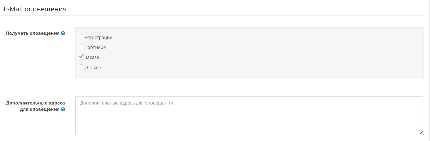Click the Партнере label text
The image size is (430, 141).
click(x=95, y=47)
